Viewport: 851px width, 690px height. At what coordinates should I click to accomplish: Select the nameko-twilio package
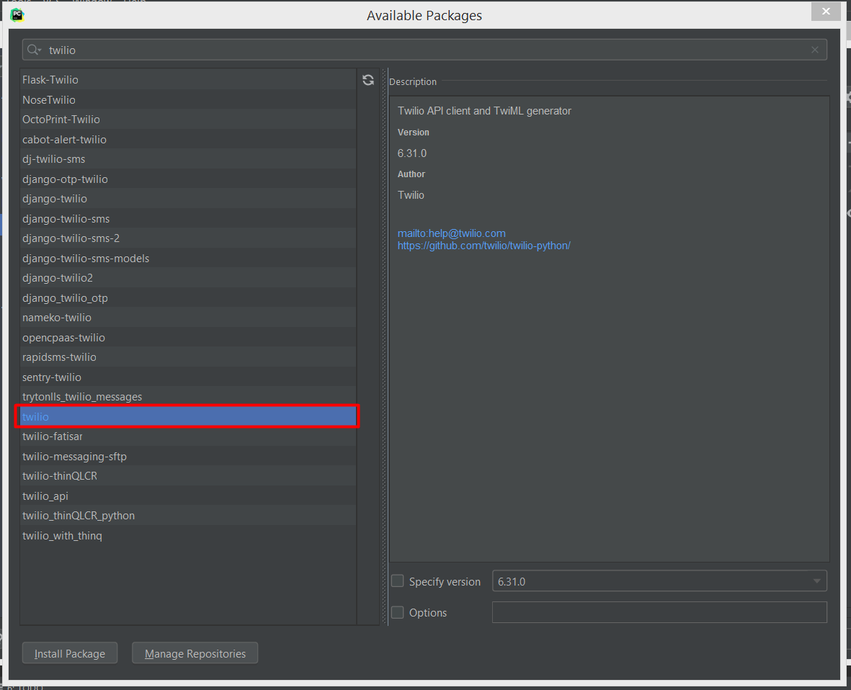pyautogui.click(x=188, y=318)
